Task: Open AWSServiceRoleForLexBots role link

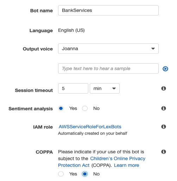Action: point(90,127)
